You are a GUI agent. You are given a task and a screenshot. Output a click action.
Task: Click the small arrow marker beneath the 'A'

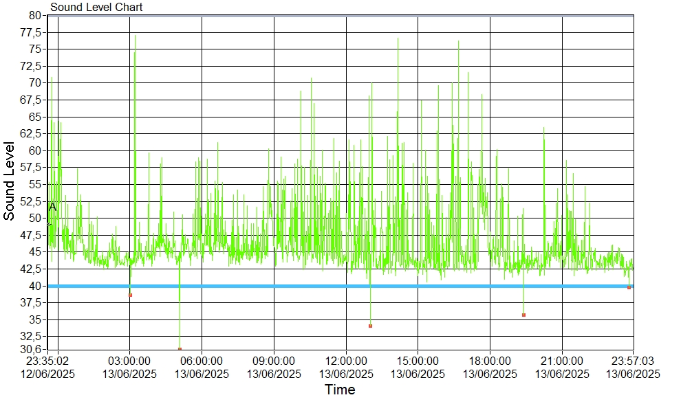[x=49, y=224]
